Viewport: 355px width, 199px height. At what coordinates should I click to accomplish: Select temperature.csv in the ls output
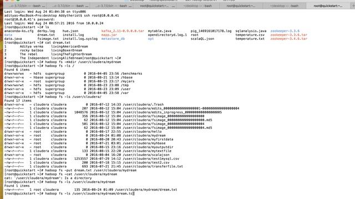point(250,35)
